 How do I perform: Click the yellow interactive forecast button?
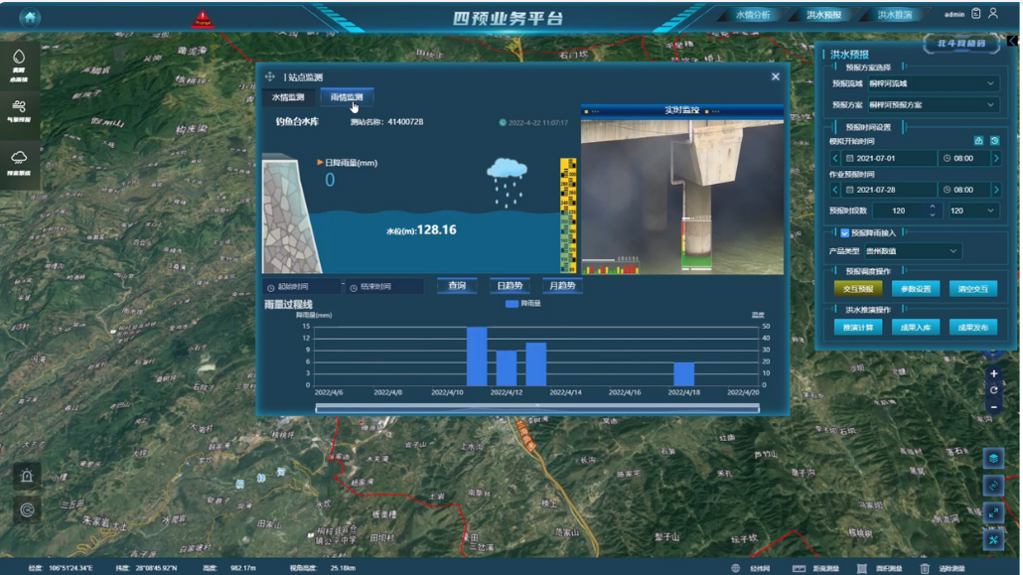click(x=858, y=288)
